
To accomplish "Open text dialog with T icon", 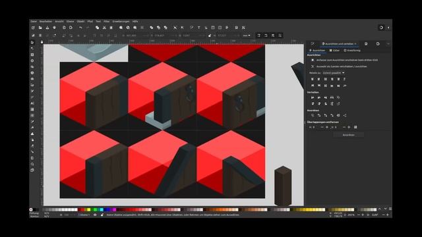I will point(198,28).
